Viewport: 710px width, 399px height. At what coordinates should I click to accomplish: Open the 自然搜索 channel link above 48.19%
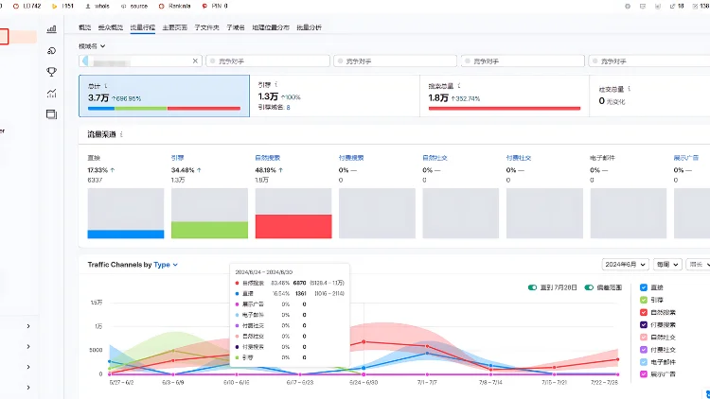(x=268, y=158)
